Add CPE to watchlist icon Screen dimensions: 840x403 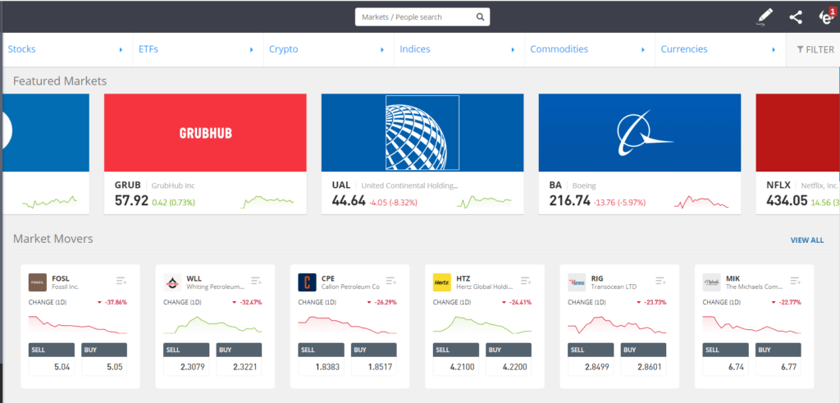click(x=391, y=281)
